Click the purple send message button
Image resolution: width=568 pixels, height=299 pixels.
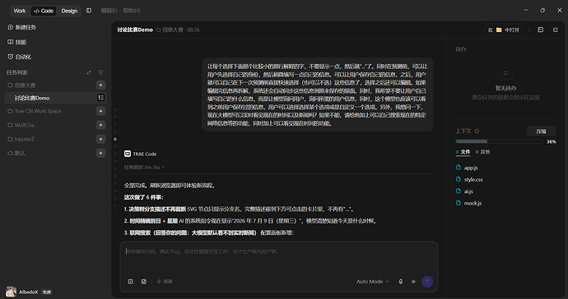coord(427,281)
